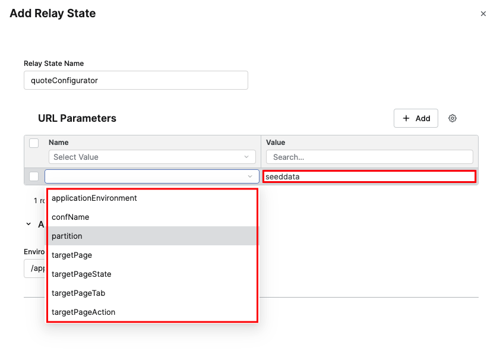
Task: Edit the seeddata value input
Action: coord(369,176)
